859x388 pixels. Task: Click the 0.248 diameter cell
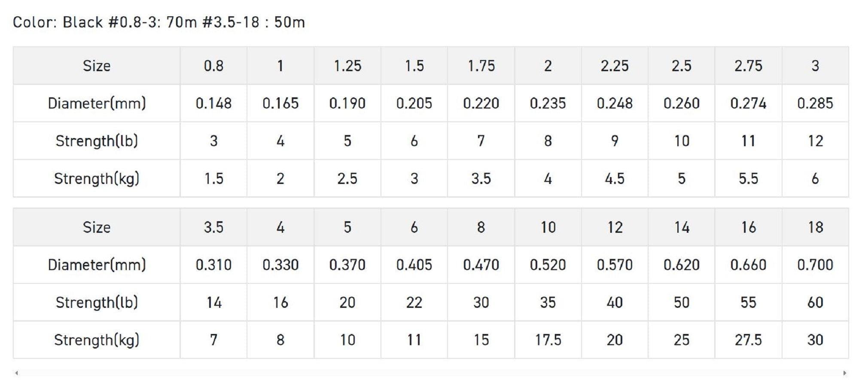click(x=615, y=103)
